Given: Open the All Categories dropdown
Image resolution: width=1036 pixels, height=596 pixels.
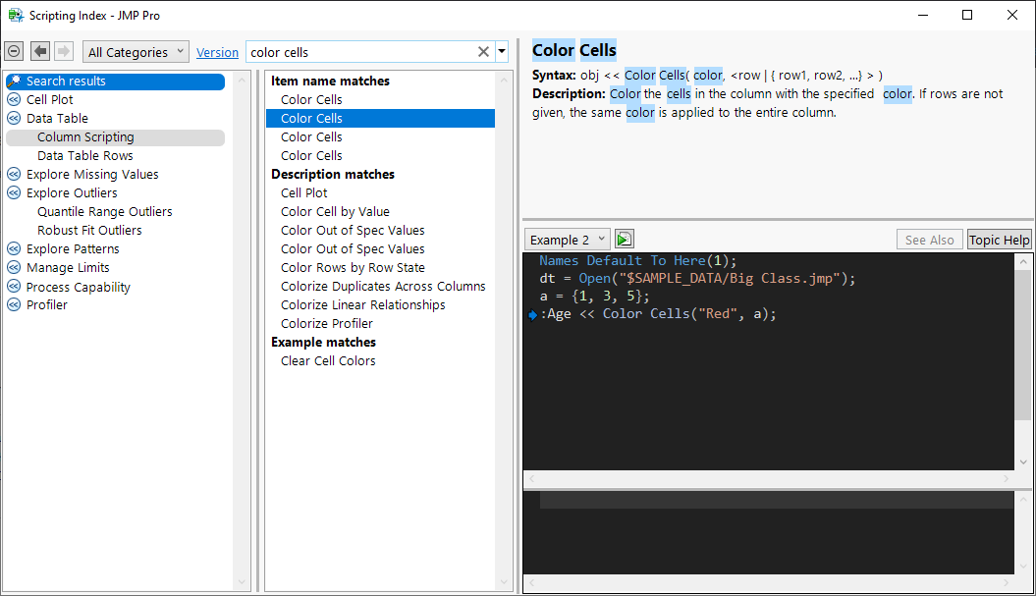Looking at the screenshot, I should tap(136, 52).
